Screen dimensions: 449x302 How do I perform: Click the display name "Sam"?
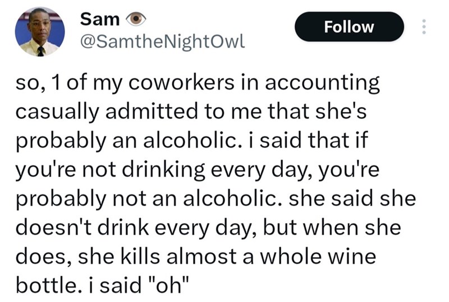(100, 19)
